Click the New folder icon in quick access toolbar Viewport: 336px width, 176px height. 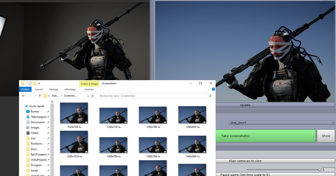(x=35, y=83)
